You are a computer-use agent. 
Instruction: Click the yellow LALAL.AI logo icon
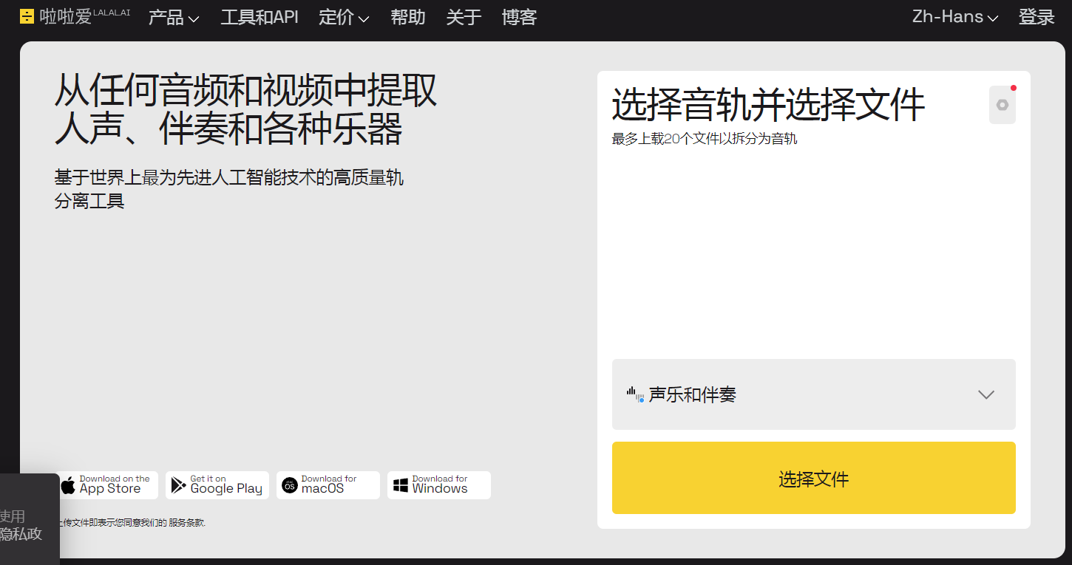(27, 16)
